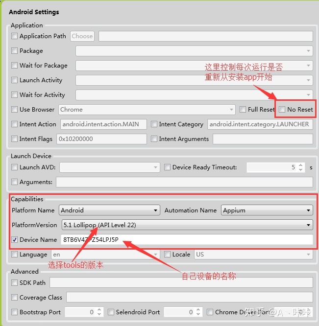Click the Application Path text field
The image size is (319, 326).
click(x=206, y=36)
